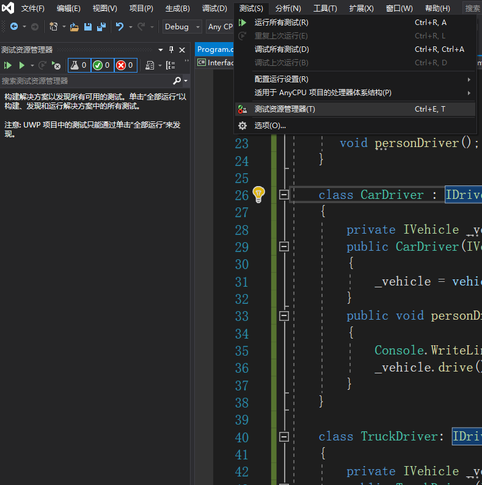The height and width of the screenshot is (485, 482).
Task: Open the Test Explorer window options dropdown
Action: tap(161, 50)
